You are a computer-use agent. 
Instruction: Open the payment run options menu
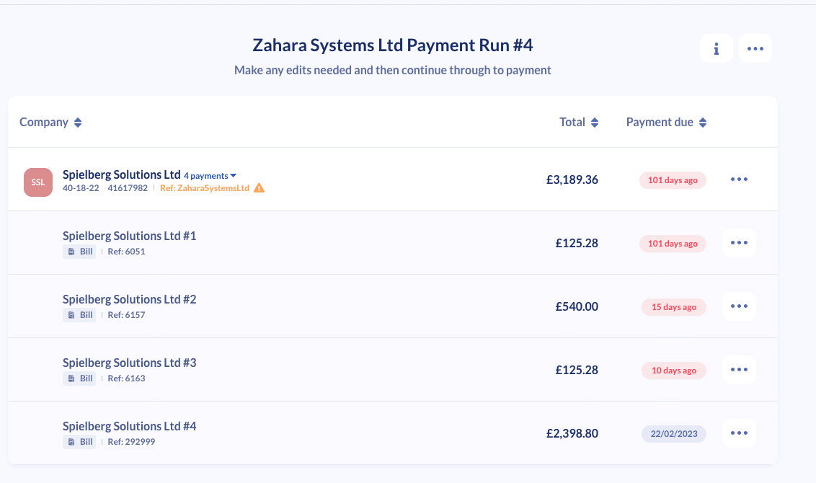tap(755, 48)
